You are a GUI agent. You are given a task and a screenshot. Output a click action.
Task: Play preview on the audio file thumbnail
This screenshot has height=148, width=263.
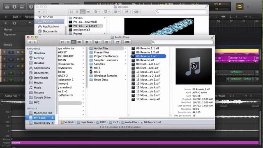[x=194, y=67]
